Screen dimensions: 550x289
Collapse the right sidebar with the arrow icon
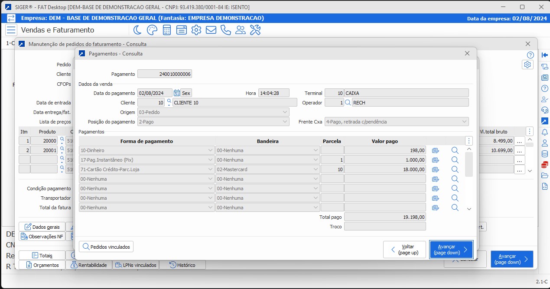(x=545, y=55)
